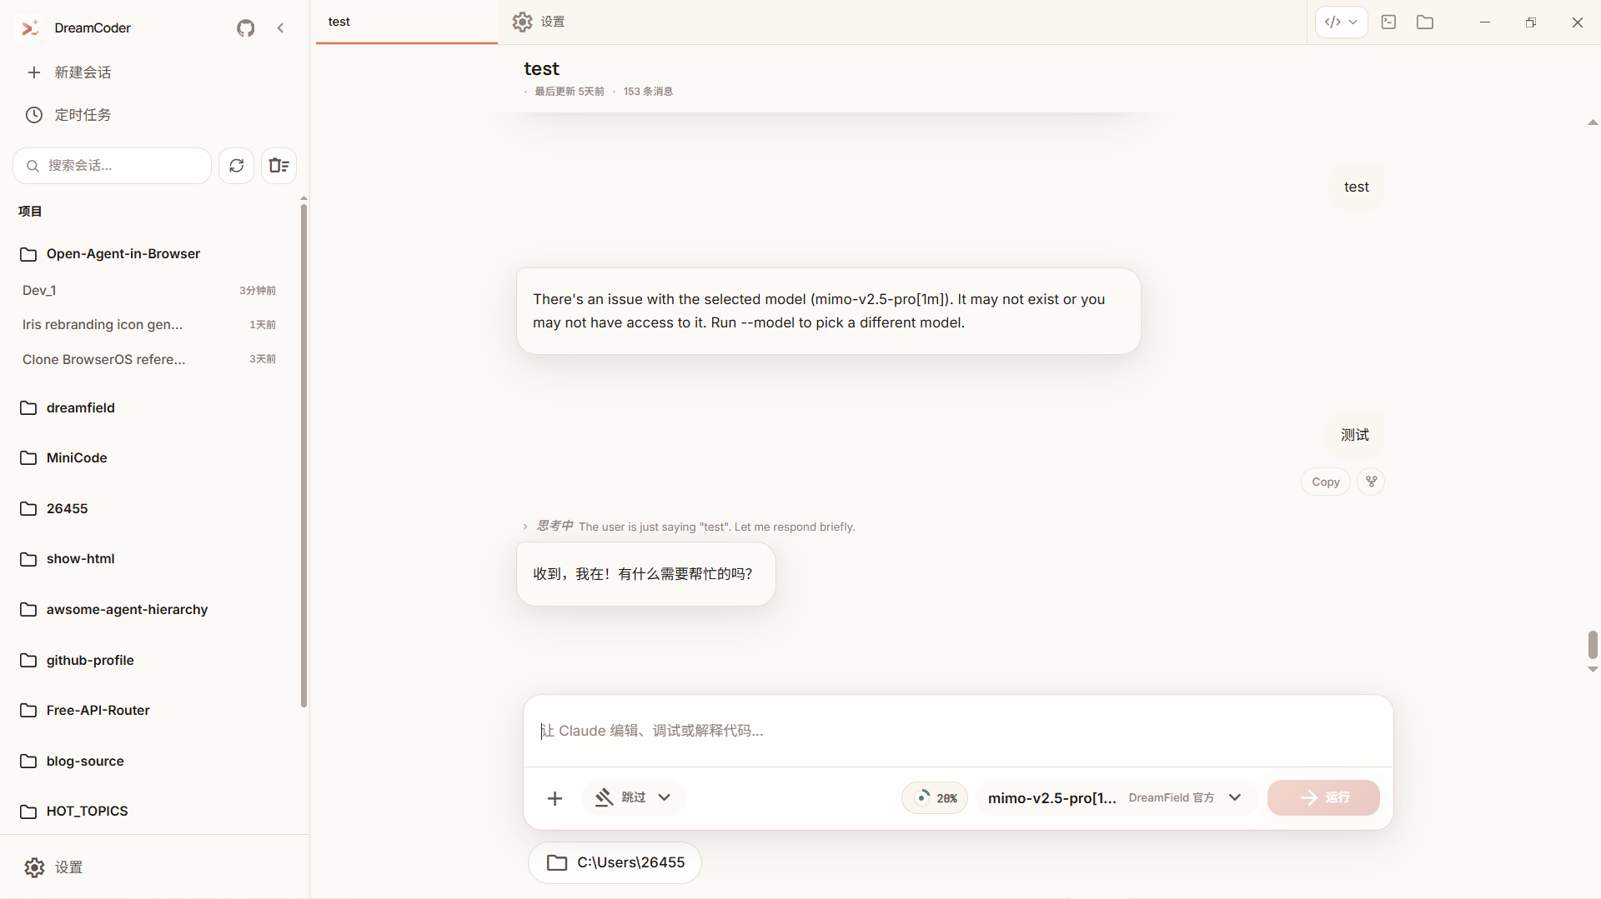
Task: Click into the Claude message input box
Action: (958, 731)
